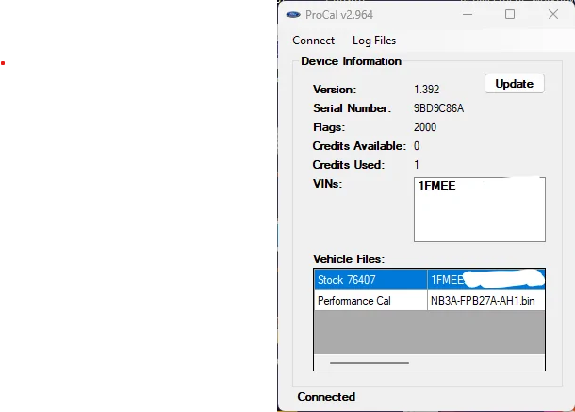
Task: Close the ProCal window
Action: click(x=553, y=15)
